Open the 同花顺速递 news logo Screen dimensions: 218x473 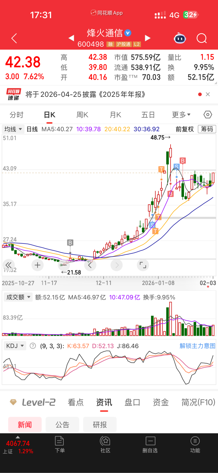(14, 94)
